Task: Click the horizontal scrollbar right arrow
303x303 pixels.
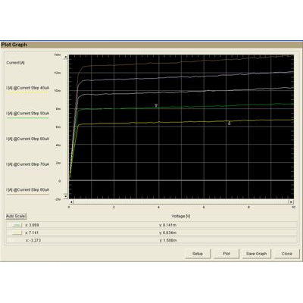Action: [292, 202]
